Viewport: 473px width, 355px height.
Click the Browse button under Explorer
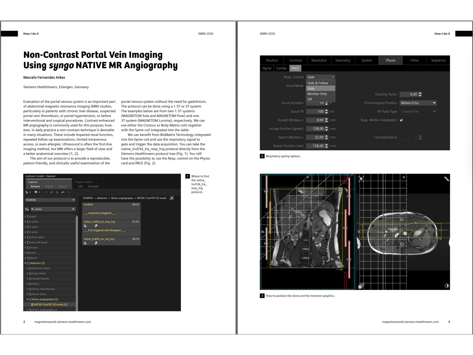(x=35, y=187)
